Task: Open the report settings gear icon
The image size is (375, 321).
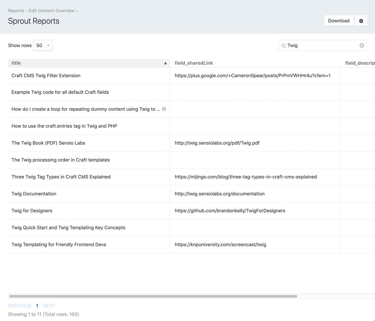Action: pyautogui.click(x=361, y=21)
